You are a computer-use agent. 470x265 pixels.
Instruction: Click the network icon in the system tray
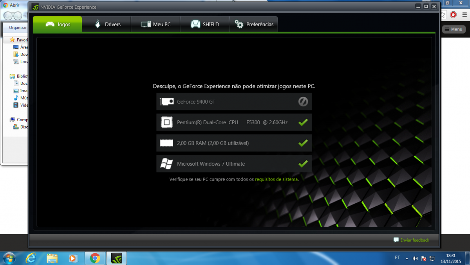(x=432, y=258)
